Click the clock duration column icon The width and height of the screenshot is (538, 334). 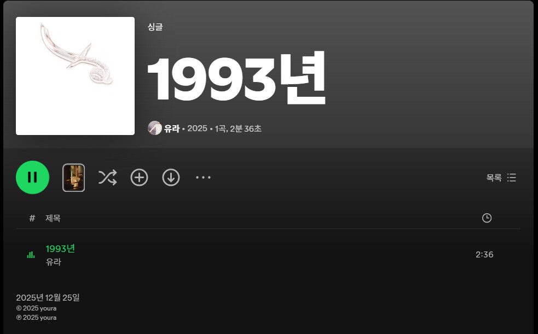tap(487, 218)
